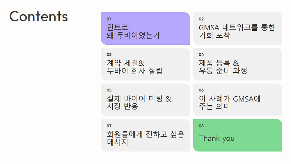Open the "실제 바이어 미팅 & 시장 반응" section
This screenshot has width=291, height=164.
139,102
